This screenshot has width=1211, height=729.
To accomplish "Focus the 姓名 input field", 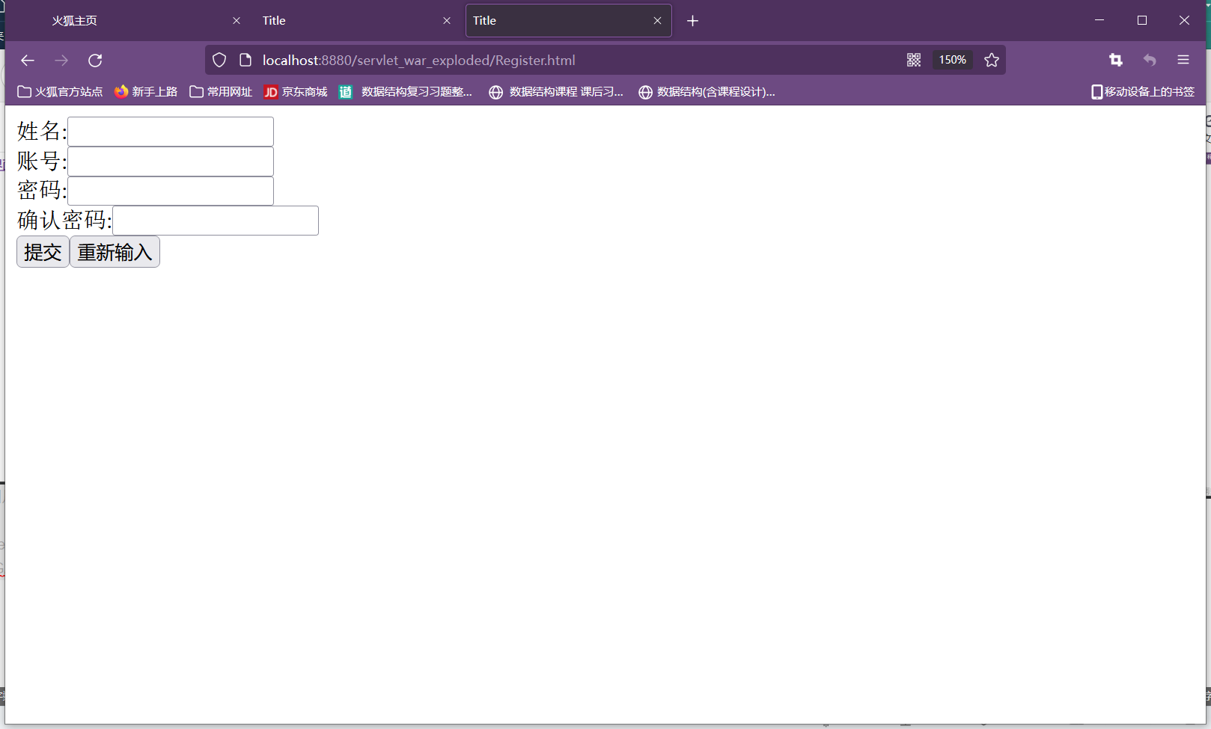I will pos(171,132).
